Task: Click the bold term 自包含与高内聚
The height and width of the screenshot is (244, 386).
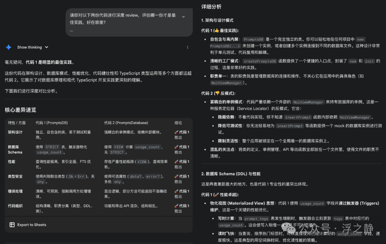Action: (x=224, y=39)
